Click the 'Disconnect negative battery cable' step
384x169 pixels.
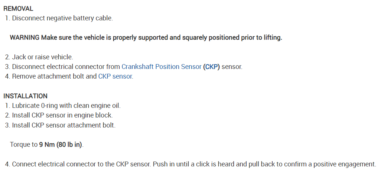point(62,18)
